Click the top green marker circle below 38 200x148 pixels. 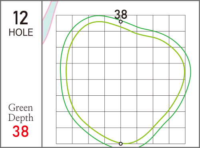tap(121, 22)
